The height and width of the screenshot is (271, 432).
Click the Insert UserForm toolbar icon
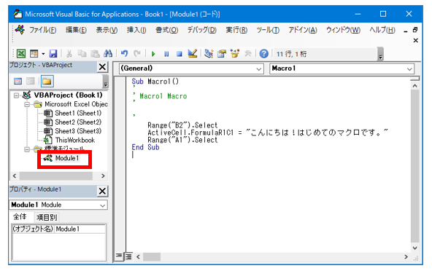pyautogui.click(x=34, y=53)
